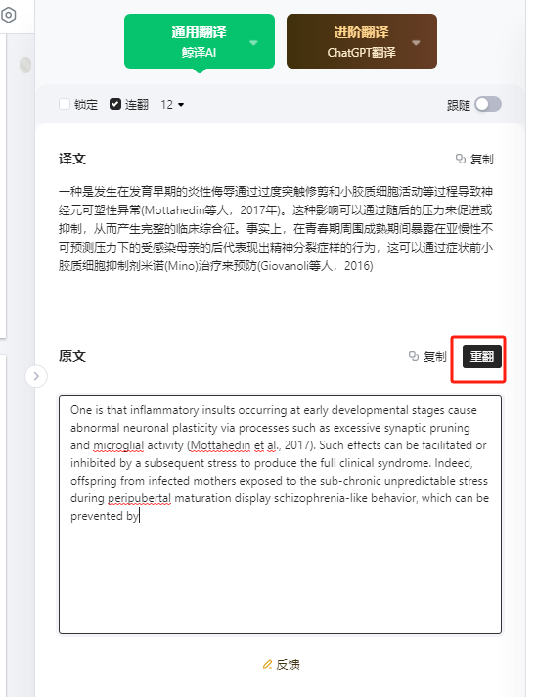
Task: Click the copy icon beside 译文 复制
Action: [x=461, y=159]
